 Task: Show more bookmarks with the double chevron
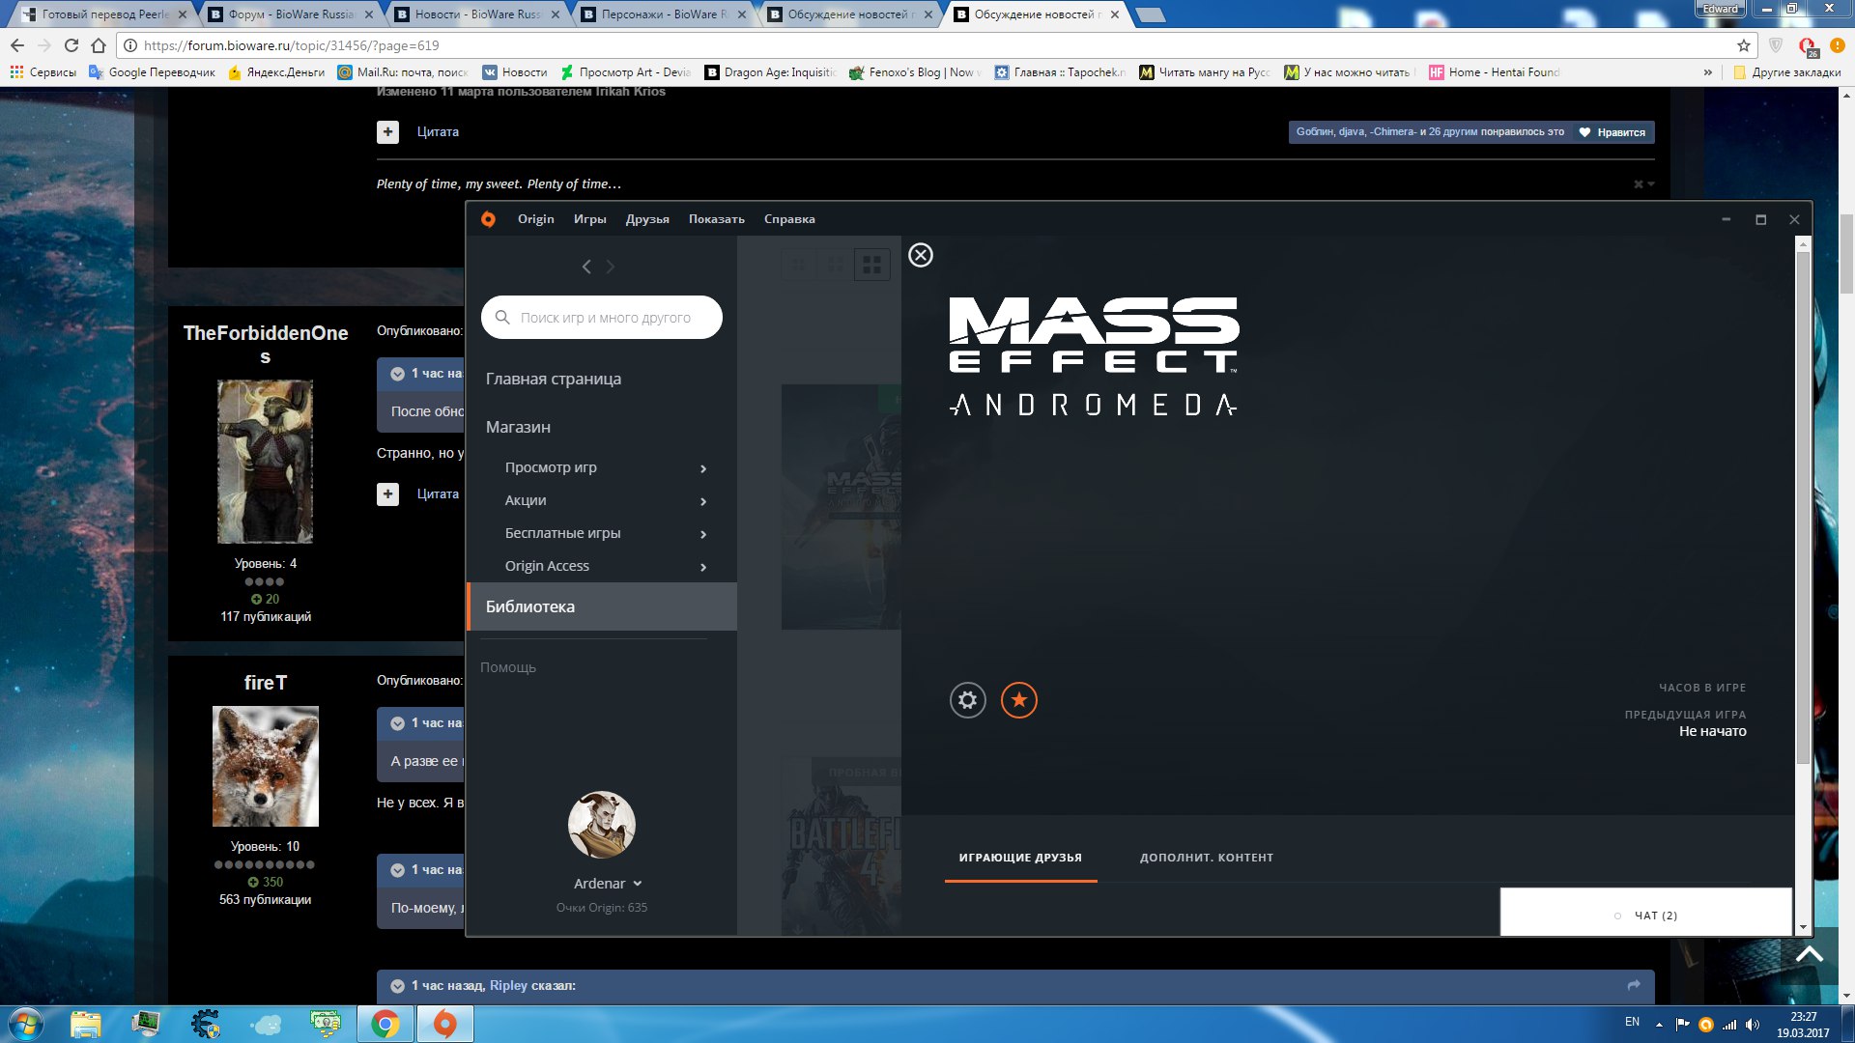point(1708,72)
